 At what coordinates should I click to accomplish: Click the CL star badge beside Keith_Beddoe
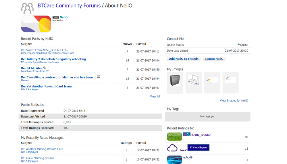tap(187, 134)
